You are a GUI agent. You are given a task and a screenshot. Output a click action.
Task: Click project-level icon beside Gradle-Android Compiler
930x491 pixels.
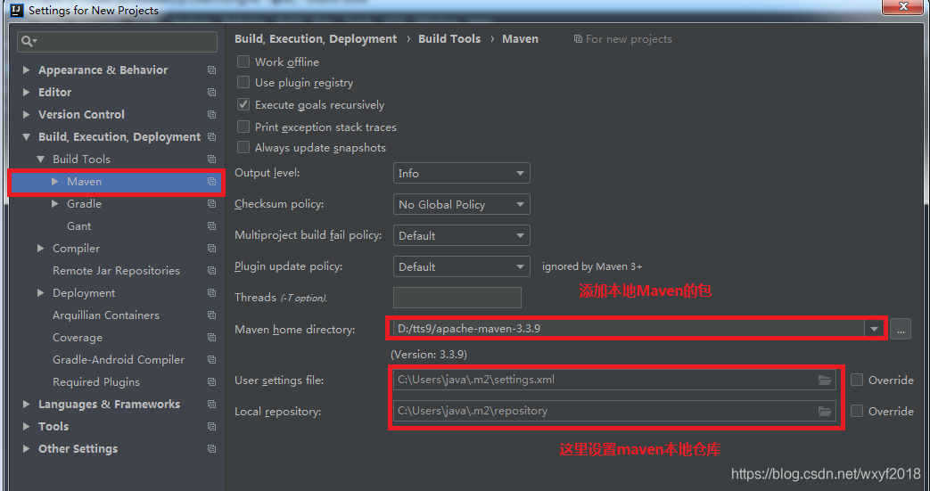click(211, 360)
